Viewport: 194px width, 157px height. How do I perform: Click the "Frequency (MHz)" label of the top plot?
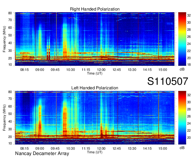(5, 39)
